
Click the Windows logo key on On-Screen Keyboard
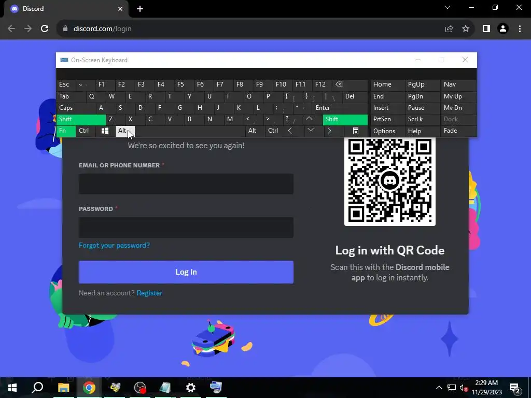[x=105, y=131]
